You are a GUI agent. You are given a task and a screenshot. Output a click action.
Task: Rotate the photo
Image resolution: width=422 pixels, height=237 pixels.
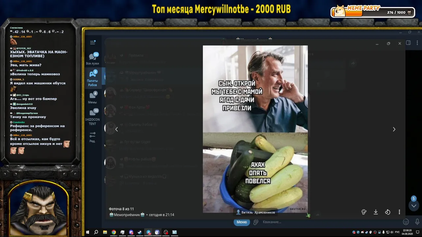(x=388, y=212)
